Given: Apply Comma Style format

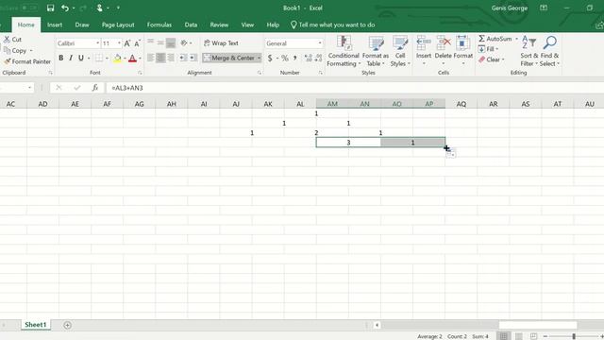Looking at the screenshot, I should coord(295,59).
